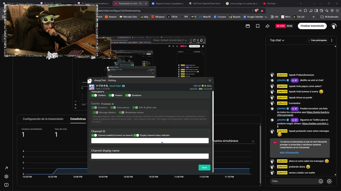Viewport: 341px width, 191px height.
Task: Toggle the Gifts & gifted subs switch
Action: click(135, 107)
